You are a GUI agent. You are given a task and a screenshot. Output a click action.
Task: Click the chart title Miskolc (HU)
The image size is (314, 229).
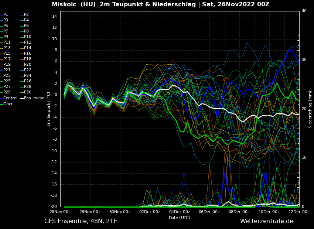(x=74, y=4)
